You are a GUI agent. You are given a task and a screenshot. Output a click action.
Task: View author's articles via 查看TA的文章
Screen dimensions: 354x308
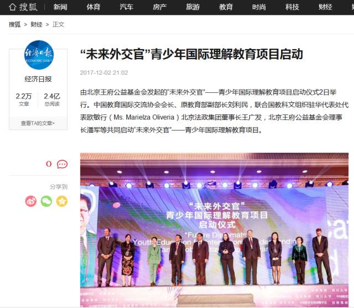(38, 123)
